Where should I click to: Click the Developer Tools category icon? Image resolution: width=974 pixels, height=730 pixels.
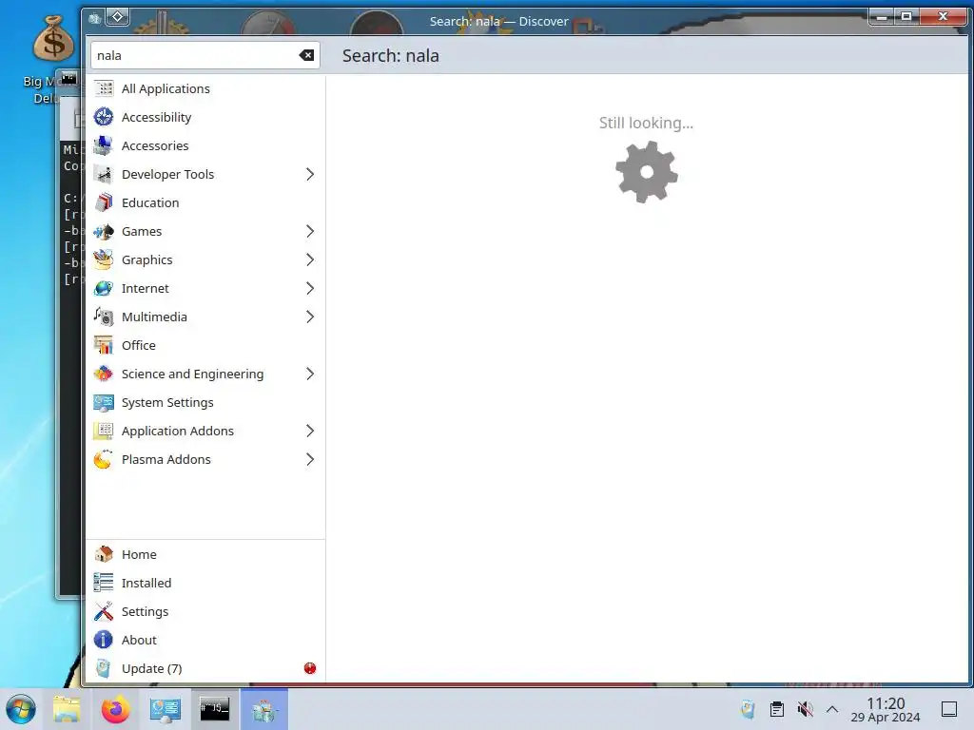(103, 175)
